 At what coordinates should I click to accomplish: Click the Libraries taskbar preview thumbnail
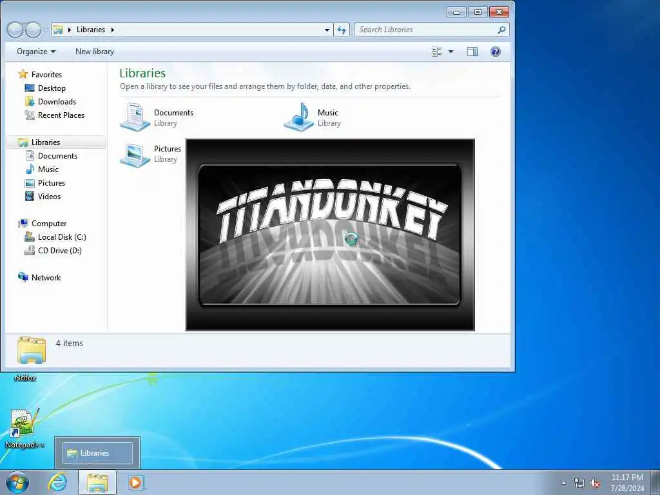(97, 453)
